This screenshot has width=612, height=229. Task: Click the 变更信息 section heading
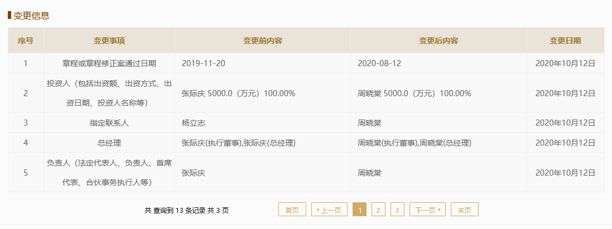tap(31, 16)
